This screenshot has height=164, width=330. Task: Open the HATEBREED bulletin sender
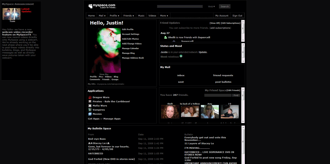(96, 154)
